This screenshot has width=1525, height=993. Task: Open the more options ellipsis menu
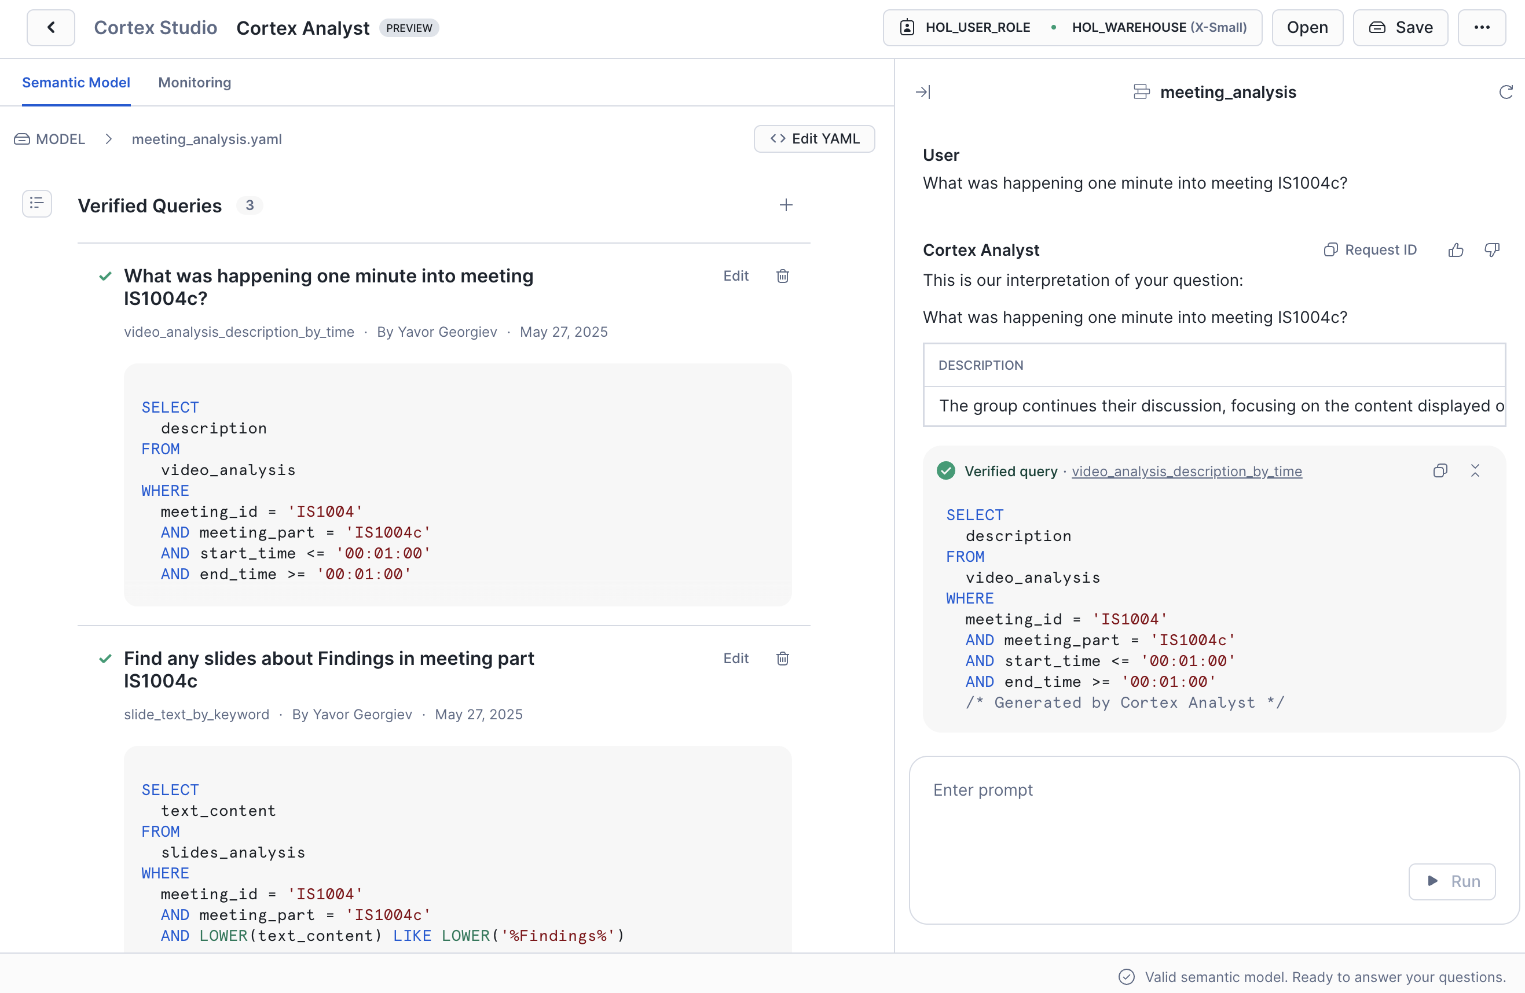click(1482, 28)
